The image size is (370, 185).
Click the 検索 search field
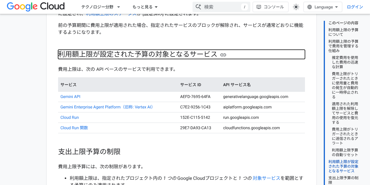(x=221, y=7)
